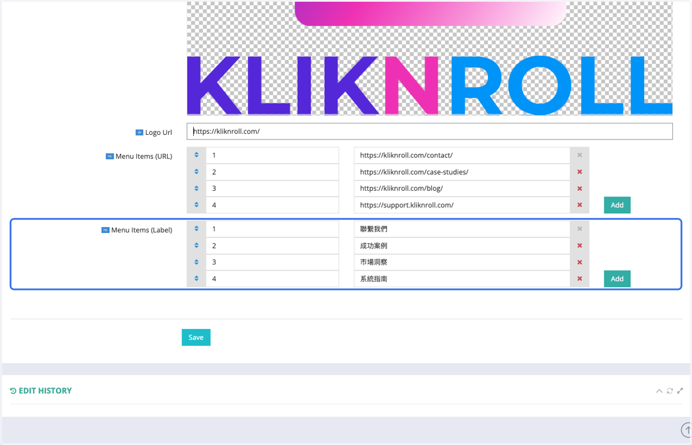Click the Menu Items (Label) field type icon
Viewport: 692px width, 445px height.
click(106, 230)
